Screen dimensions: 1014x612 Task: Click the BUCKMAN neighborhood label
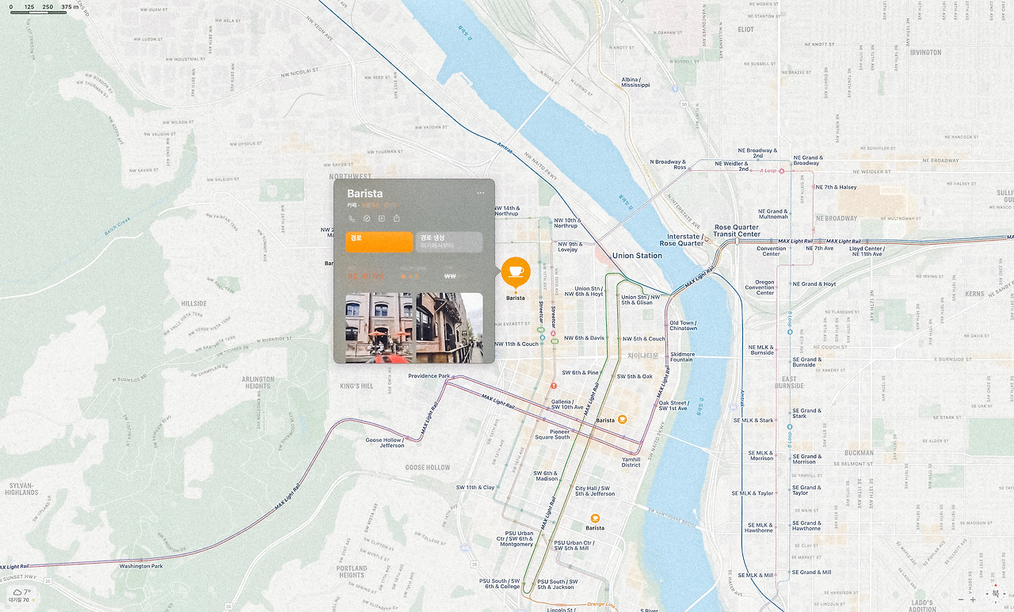(x=860, y=454)
